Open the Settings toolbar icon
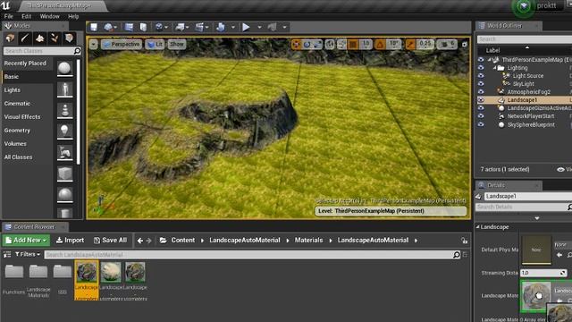 (x=159, y=27)
